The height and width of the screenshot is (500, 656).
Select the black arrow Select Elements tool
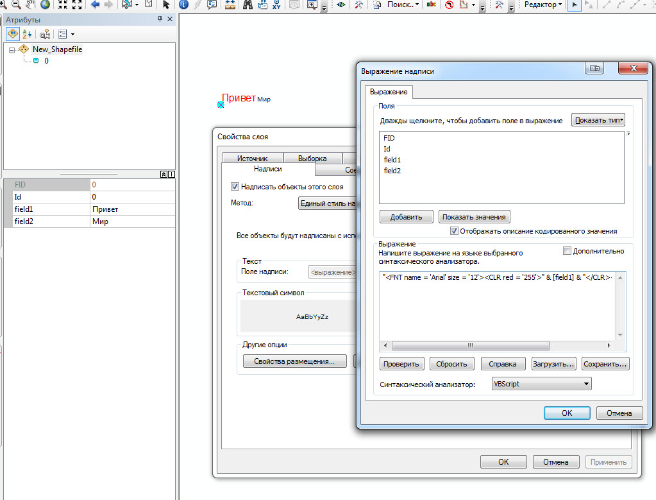[x=166, y=4]
